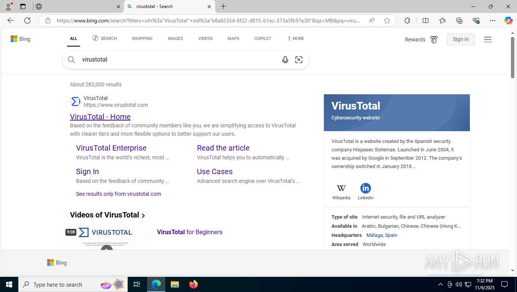The image size is (517, 292).
Task: Switch to COPILOT tab
Action: click(x=263, y=38)
